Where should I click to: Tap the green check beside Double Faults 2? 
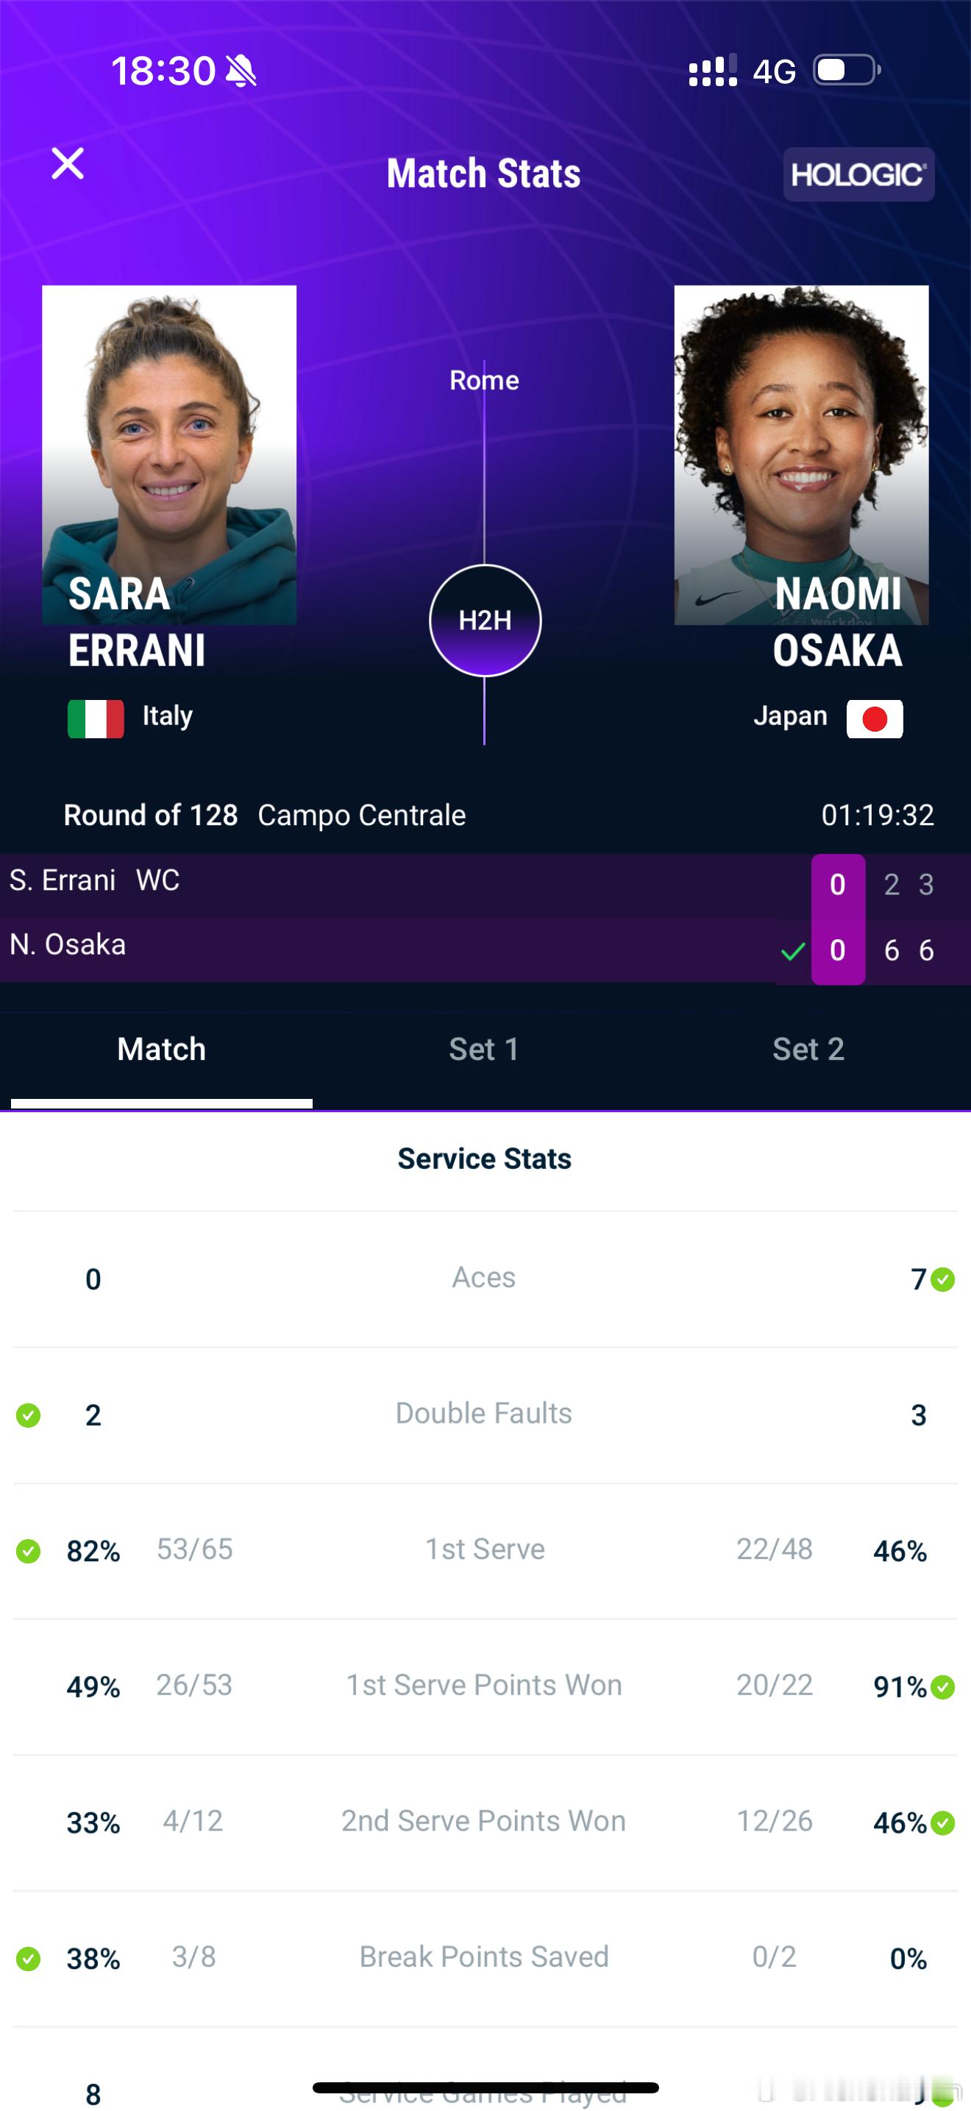(29, 1415)
